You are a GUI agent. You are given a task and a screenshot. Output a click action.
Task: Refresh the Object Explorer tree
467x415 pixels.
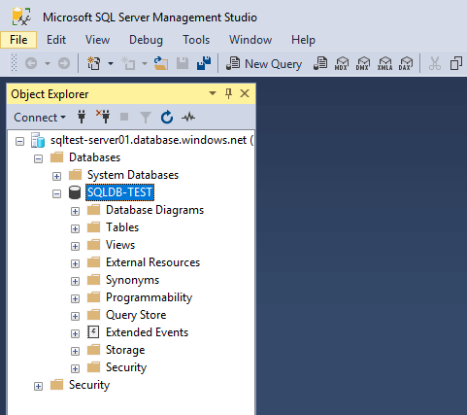point(167,117)
